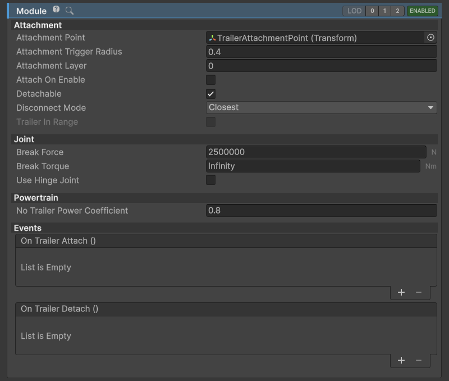Viewport: 449px width, 381px height.
Task: Click the Powertrain section header
Action: coord(224,197)
